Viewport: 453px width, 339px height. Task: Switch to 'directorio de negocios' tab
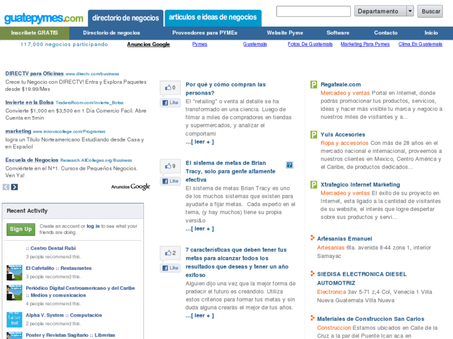[x=126, y=18]
